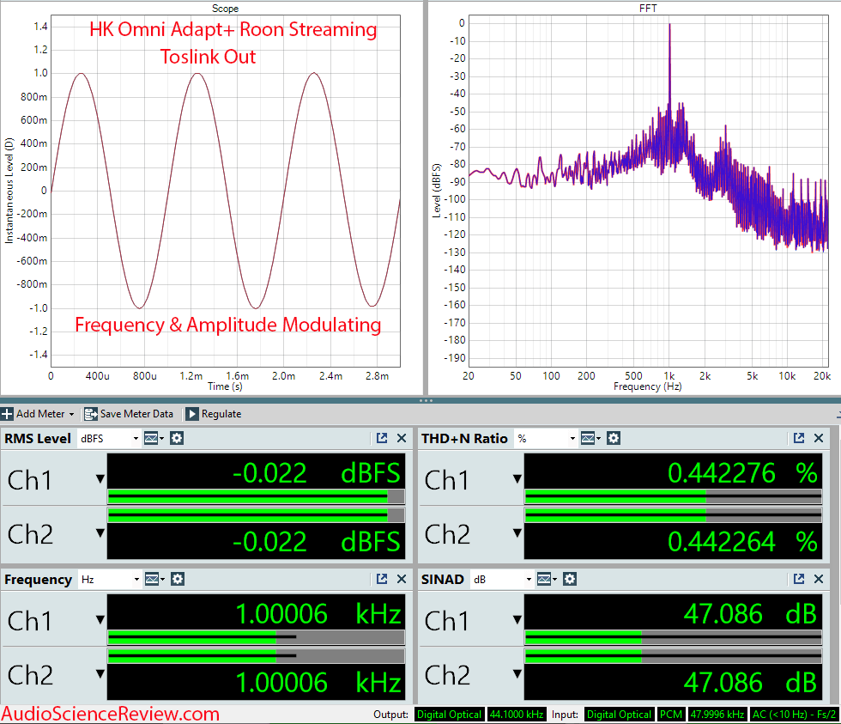The width and height of the screenshot is (841, 724).
Task: Click the PCM input format indicator
Action: coord(671,715)
